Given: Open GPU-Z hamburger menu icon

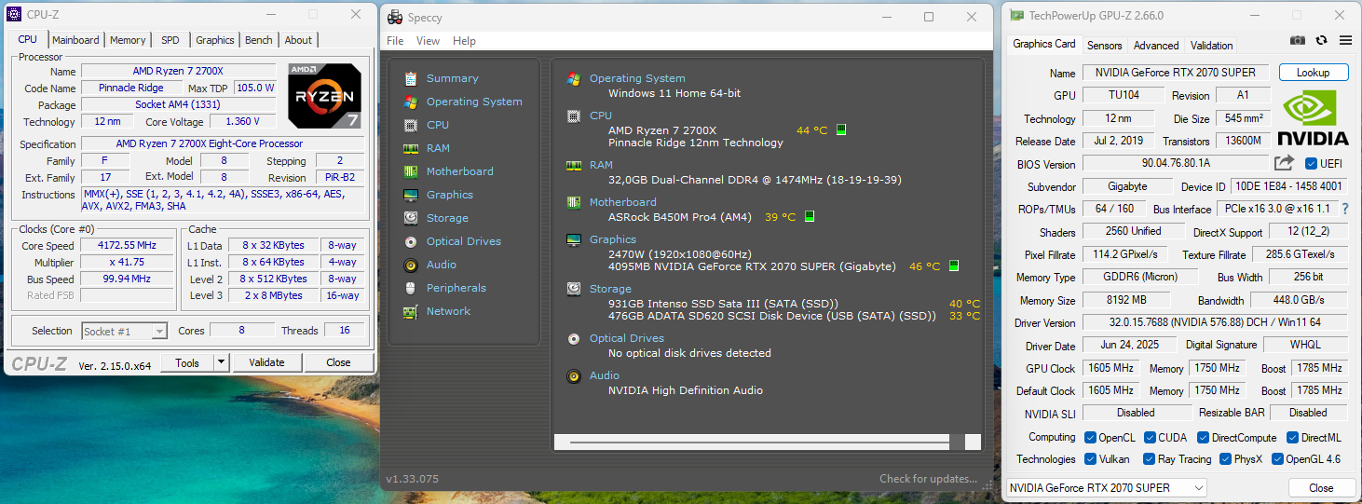Looking at the screenshot, I should coord(1345,40).
